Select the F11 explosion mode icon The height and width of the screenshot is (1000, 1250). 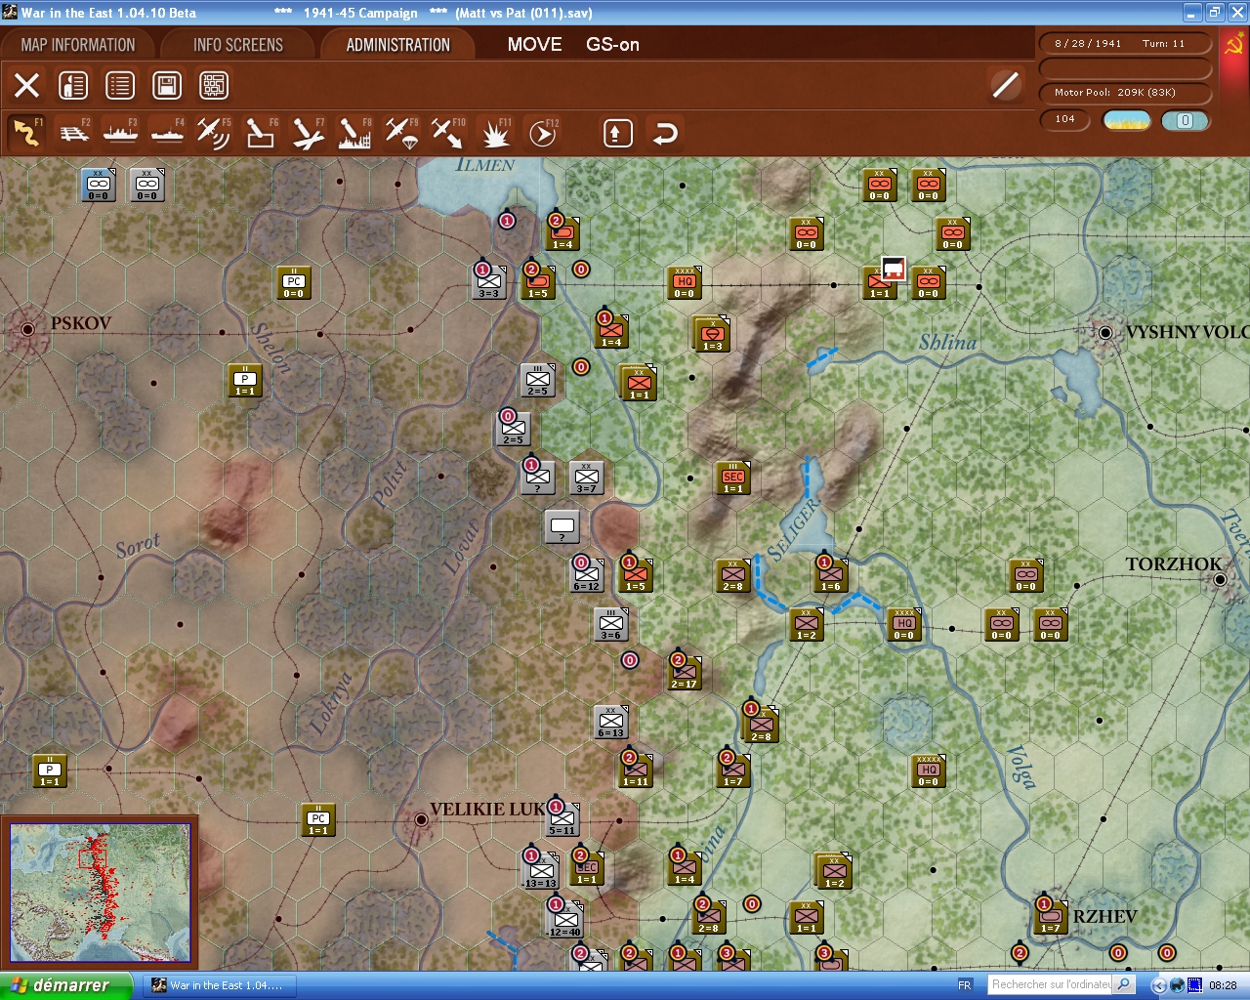pos(495,133)
